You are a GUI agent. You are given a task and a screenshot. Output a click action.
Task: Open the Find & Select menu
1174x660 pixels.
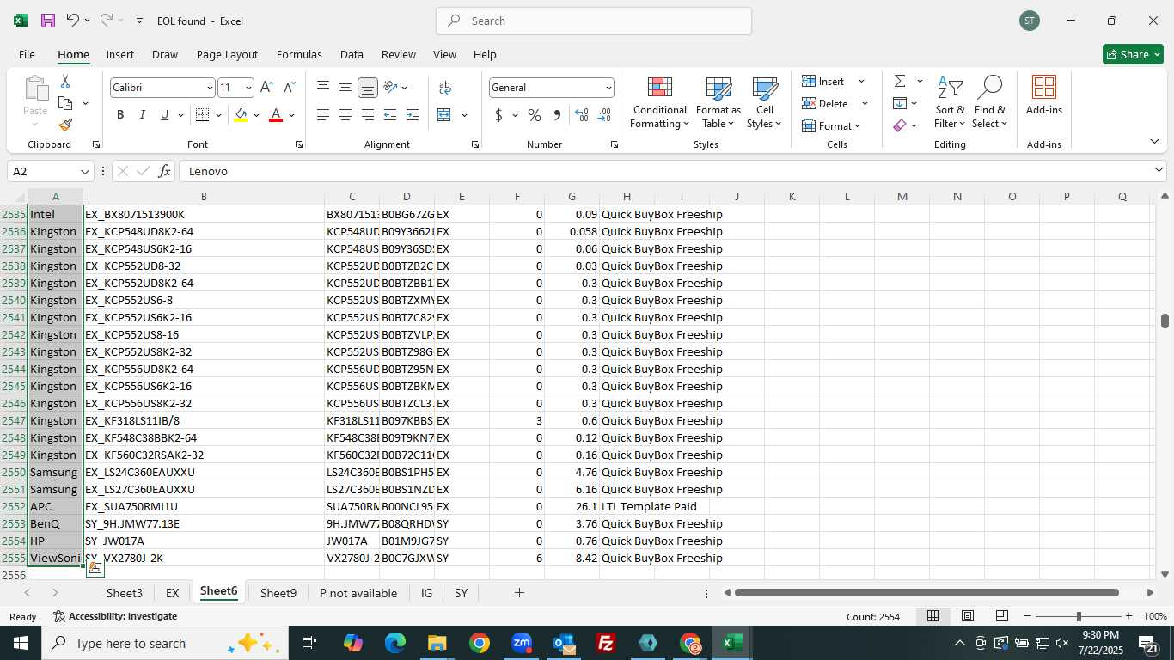(989, 103)
